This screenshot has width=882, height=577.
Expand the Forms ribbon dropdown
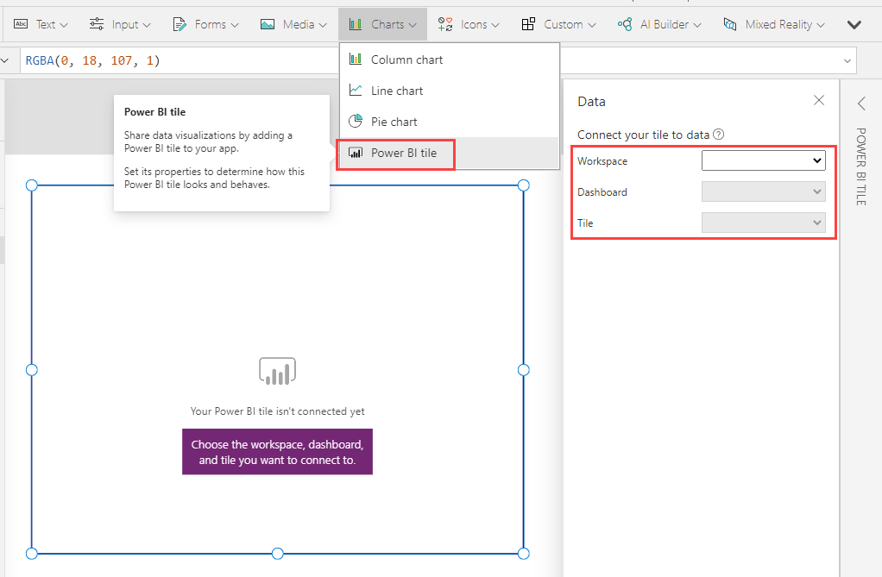[206, 24]
